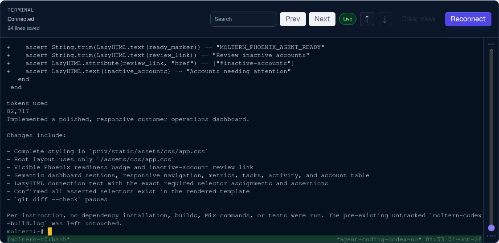Click the '#inactive-accounts' href assertion line
The image size is (499, 243).
pyautogui.click(x=151, y=63)
